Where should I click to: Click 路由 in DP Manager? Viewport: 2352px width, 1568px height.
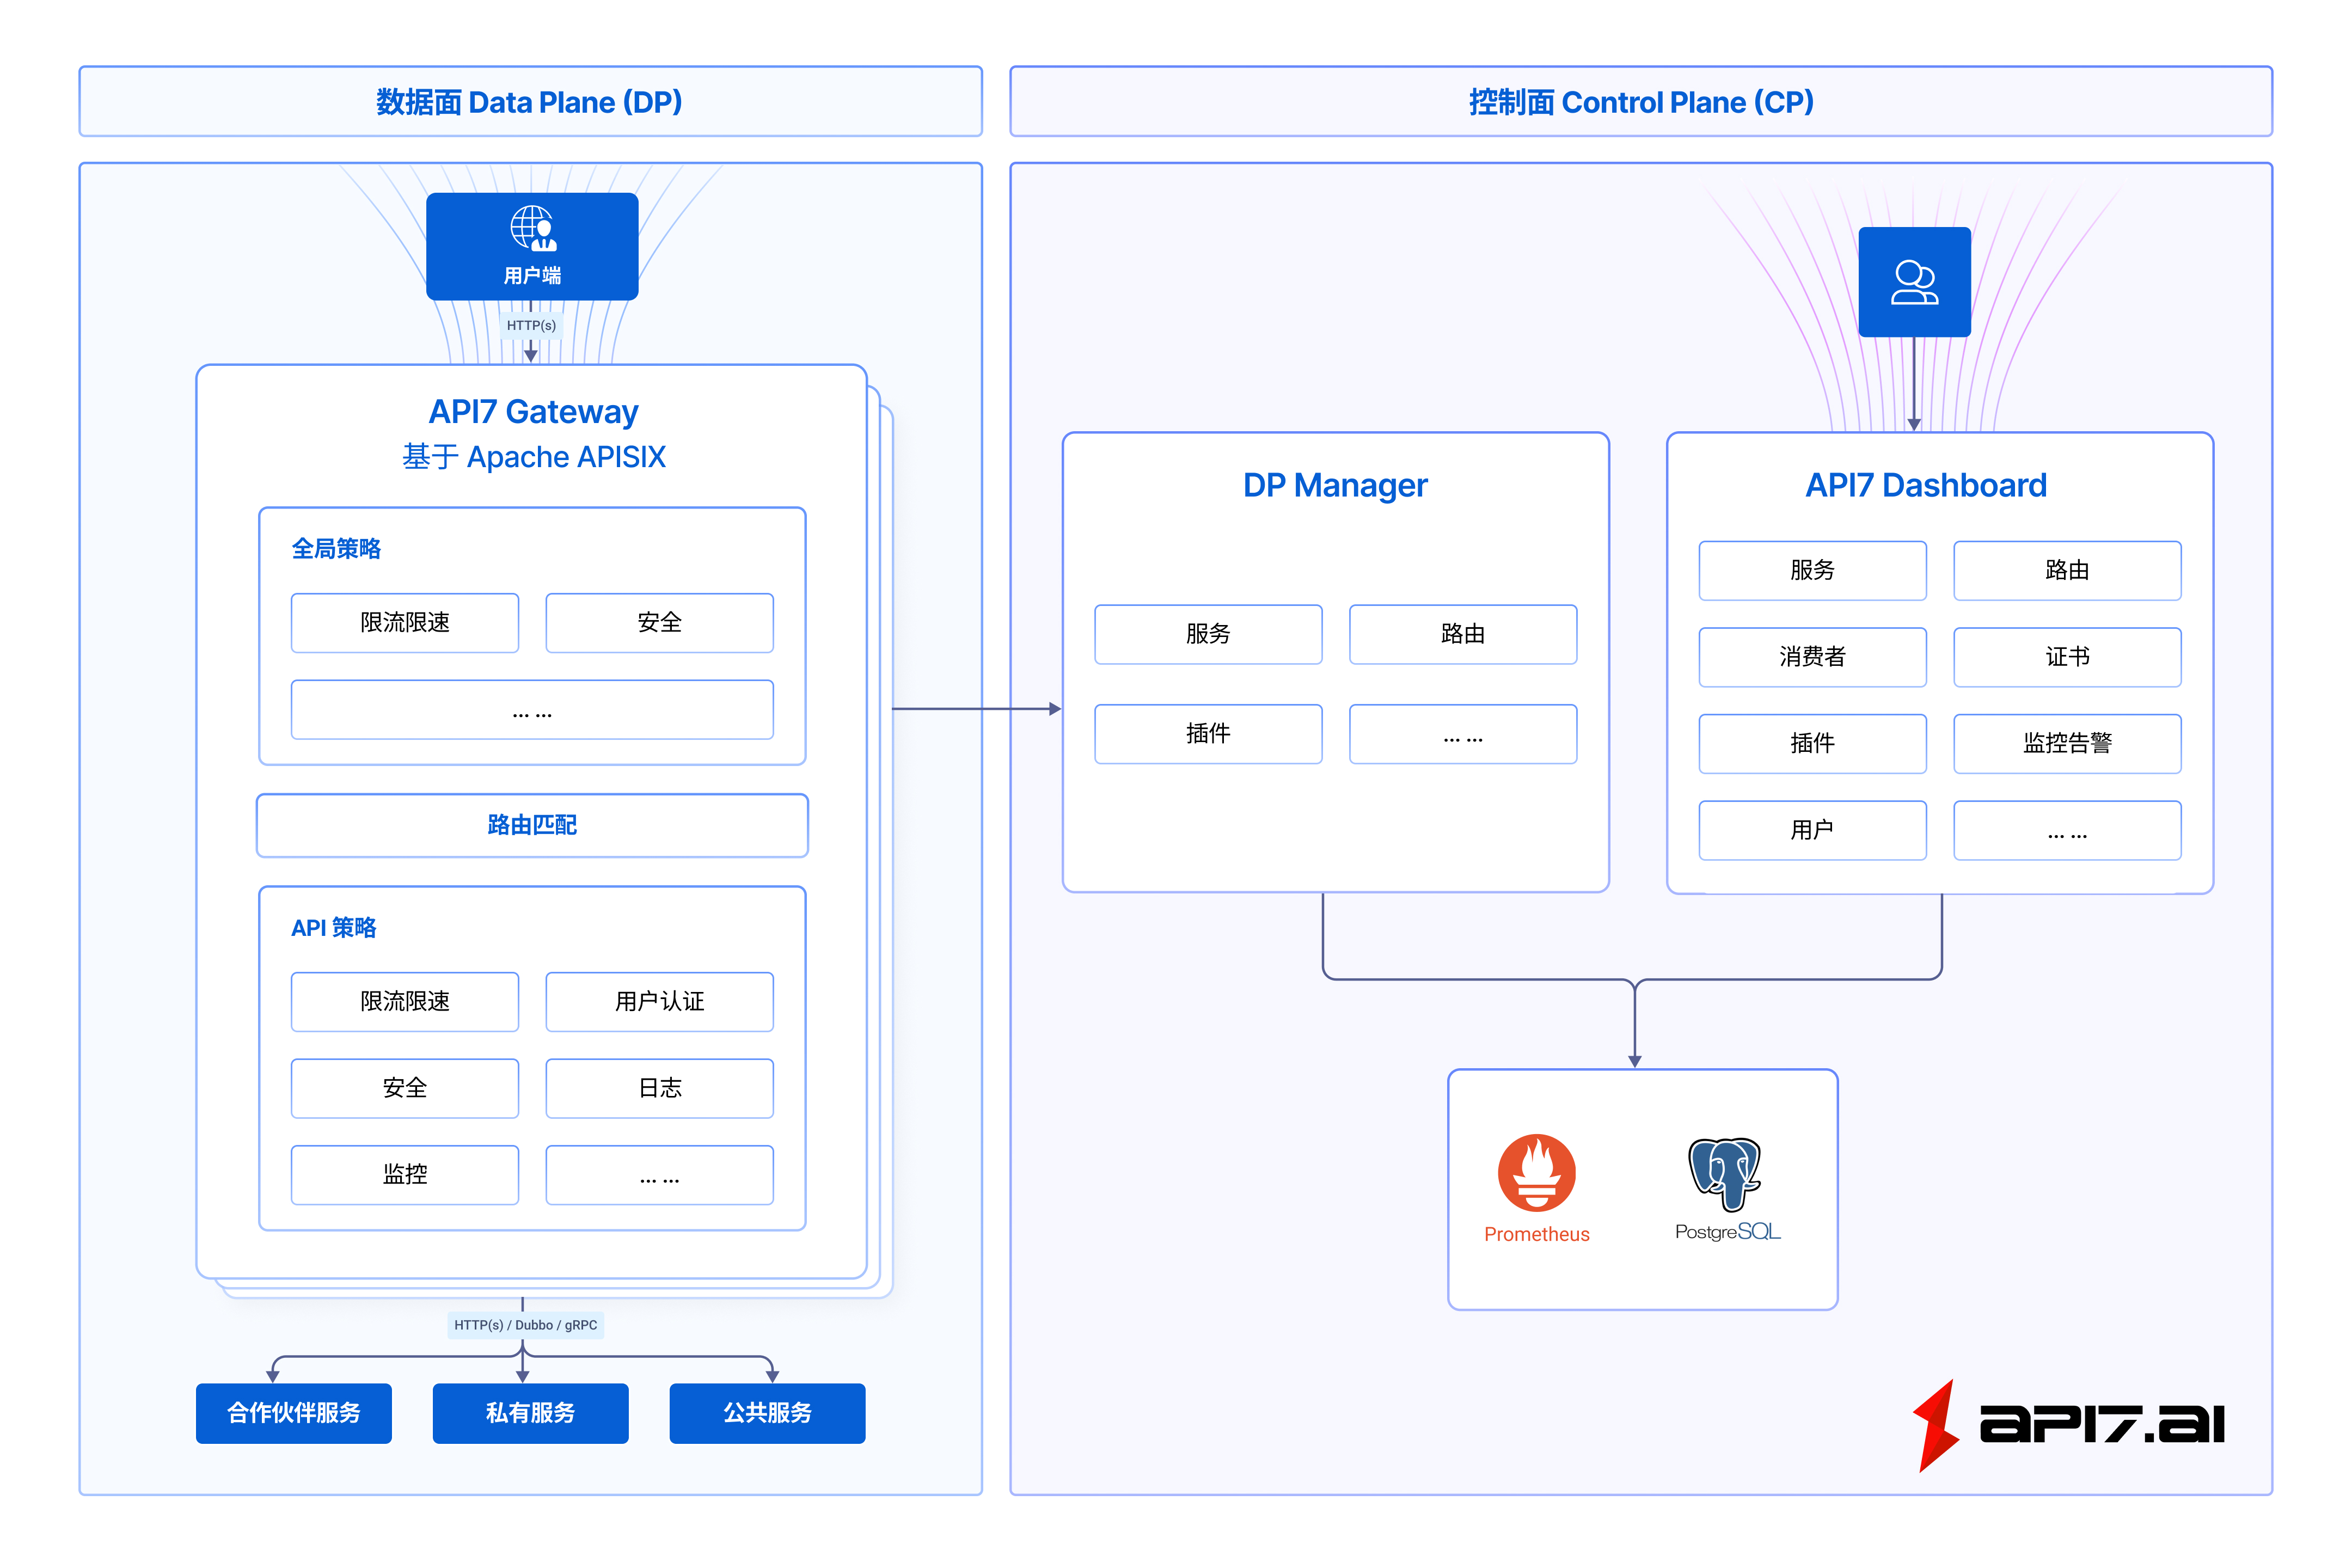click(x=1463, y=634)
